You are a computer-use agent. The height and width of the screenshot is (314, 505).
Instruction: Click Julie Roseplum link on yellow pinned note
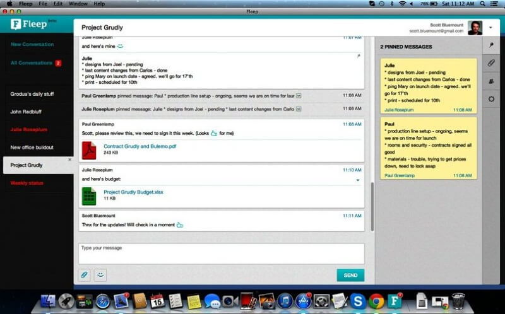[399, 110]
